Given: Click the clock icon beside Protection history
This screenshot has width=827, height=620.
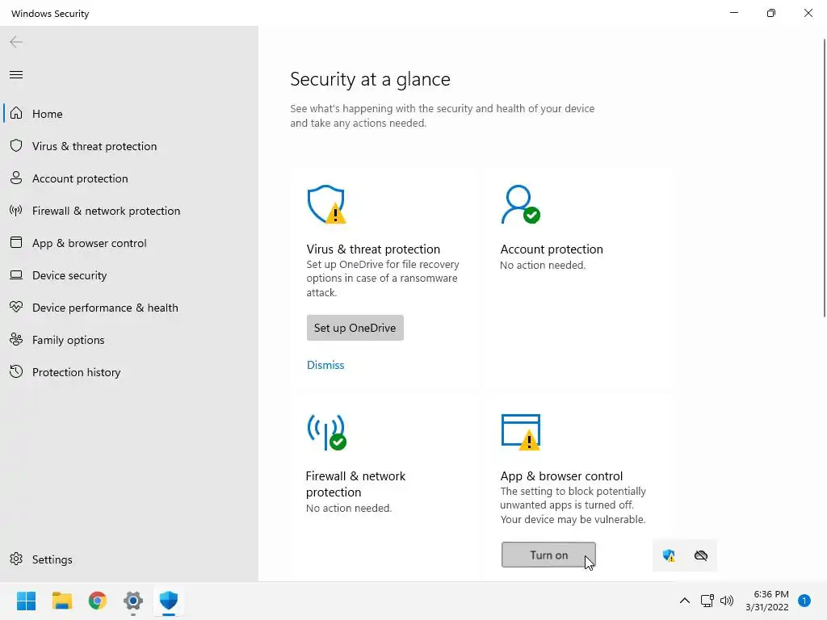Looking at the screenshot, I should click(16, 371).
